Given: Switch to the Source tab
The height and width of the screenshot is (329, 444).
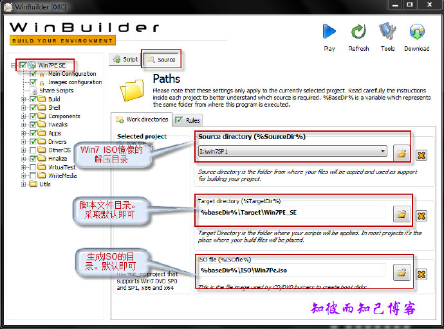Looking at the screenshot, I should tap(162, 59).
